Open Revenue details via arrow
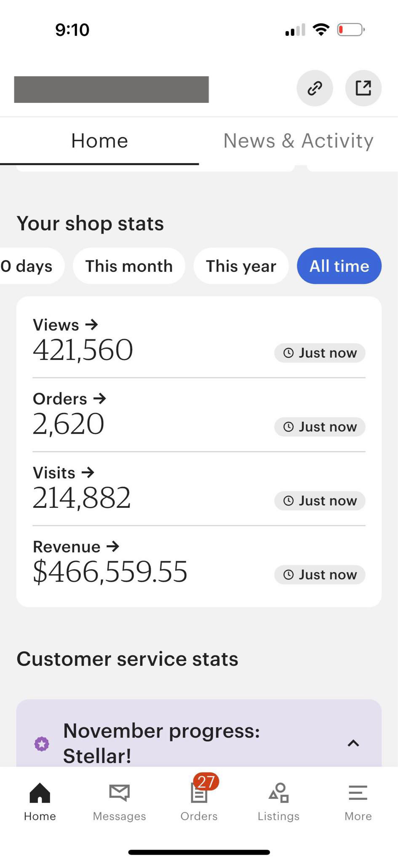The image size is (398, 863). click(113, 547)
